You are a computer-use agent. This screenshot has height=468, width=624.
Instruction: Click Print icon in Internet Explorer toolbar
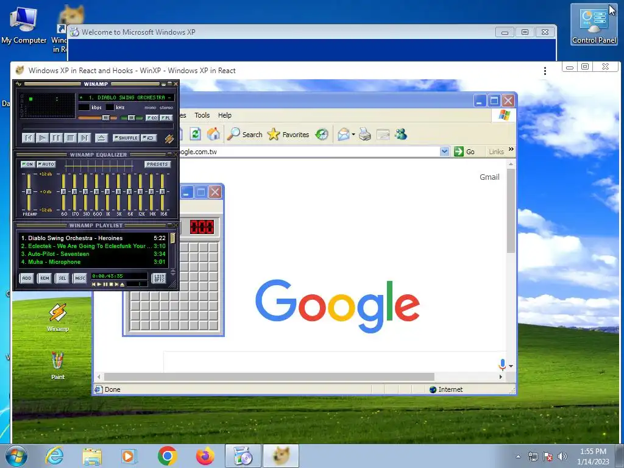click(364, 135)
